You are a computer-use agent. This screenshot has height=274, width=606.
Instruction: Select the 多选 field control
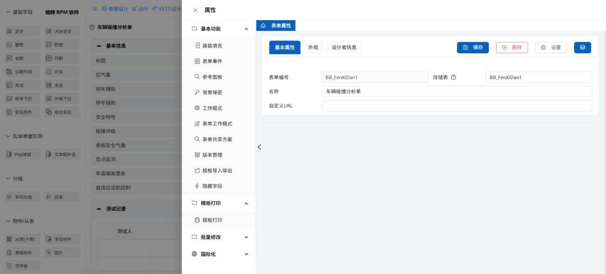[62, 85]
